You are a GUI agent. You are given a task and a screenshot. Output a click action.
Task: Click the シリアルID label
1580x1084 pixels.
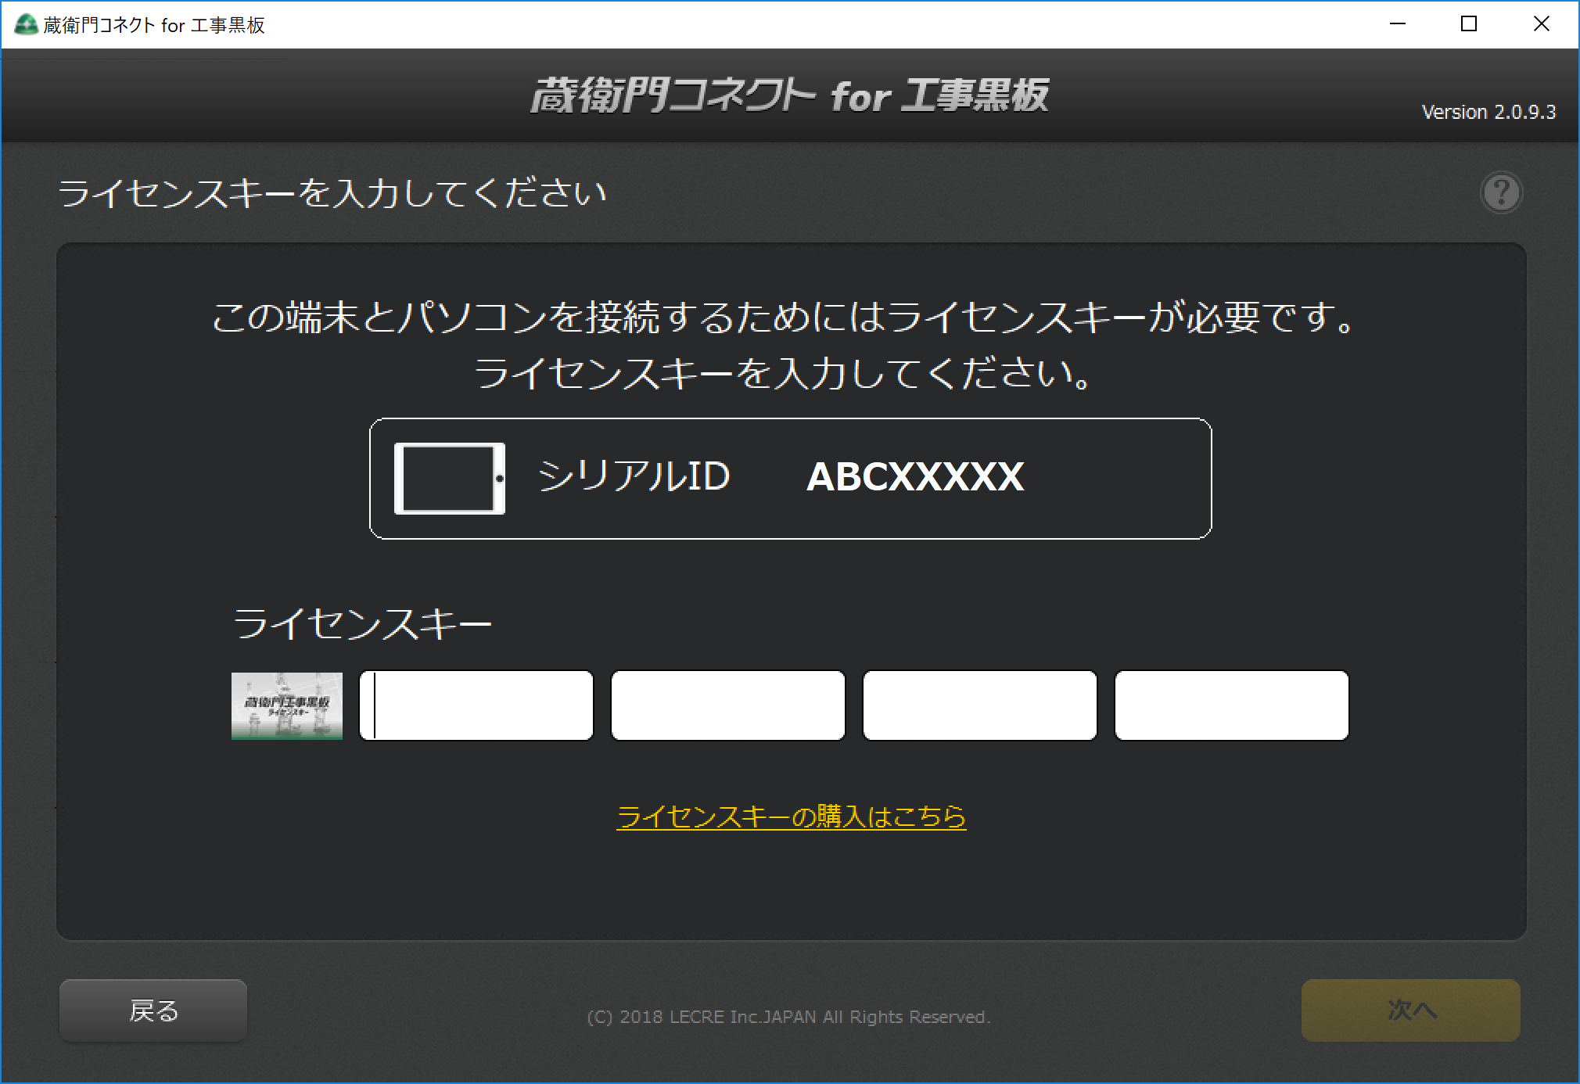tap(634, 476)
